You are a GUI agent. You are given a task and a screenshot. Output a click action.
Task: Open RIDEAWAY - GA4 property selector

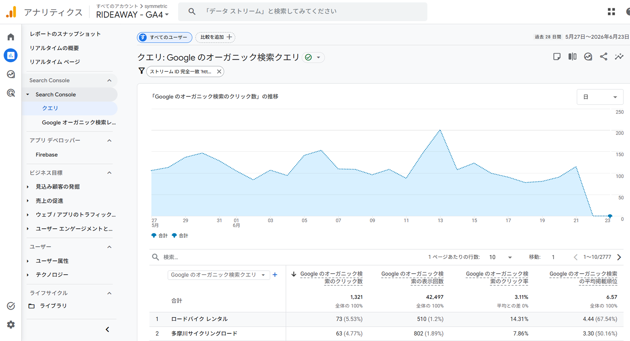[132, 15]
